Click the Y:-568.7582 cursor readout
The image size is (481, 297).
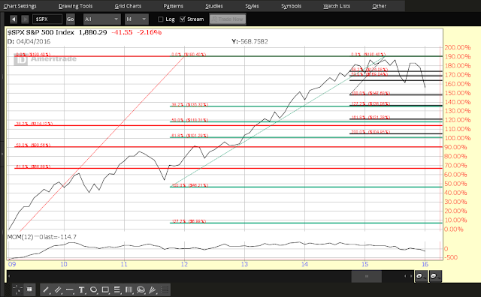coord(250,41)
